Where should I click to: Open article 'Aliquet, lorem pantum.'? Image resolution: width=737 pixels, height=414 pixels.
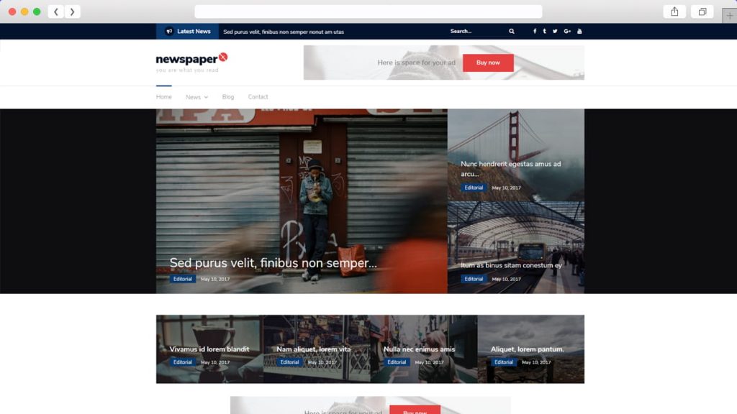coord(528,349)
